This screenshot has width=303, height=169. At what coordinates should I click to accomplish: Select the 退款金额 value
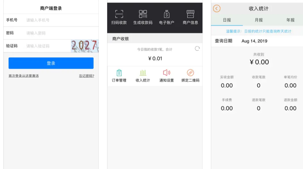coord(290,108)
